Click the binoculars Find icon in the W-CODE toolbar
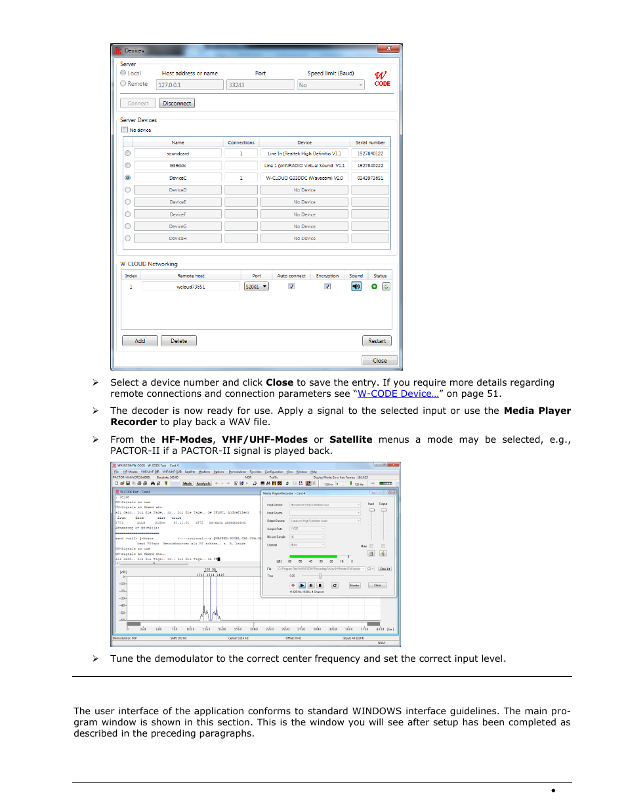The image size is (626, 810). 153,483
